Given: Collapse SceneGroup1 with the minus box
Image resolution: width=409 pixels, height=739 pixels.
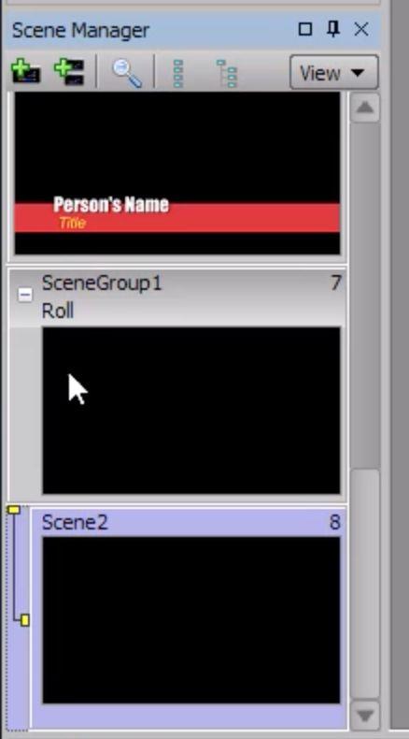Looking at the screenshot, I should 25,296.
